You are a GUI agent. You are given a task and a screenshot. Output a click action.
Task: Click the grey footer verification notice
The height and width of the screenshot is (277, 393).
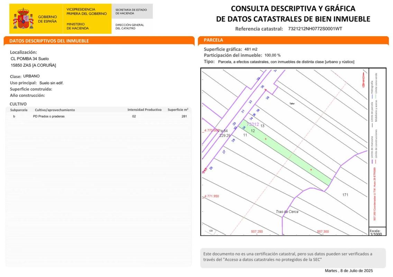293,257
